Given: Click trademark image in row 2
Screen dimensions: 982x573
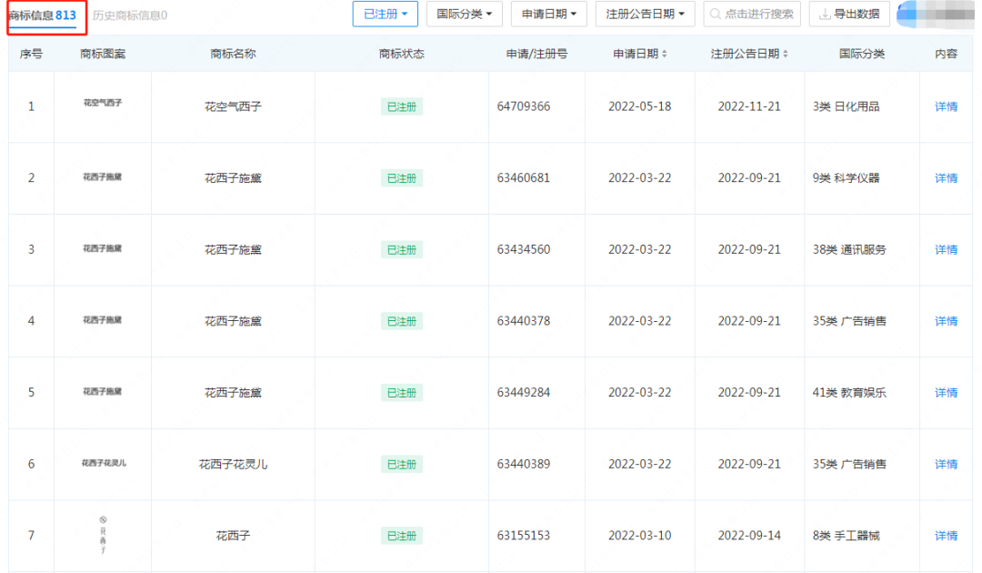Looking at the screenshot, I should (x=103, y=177).
